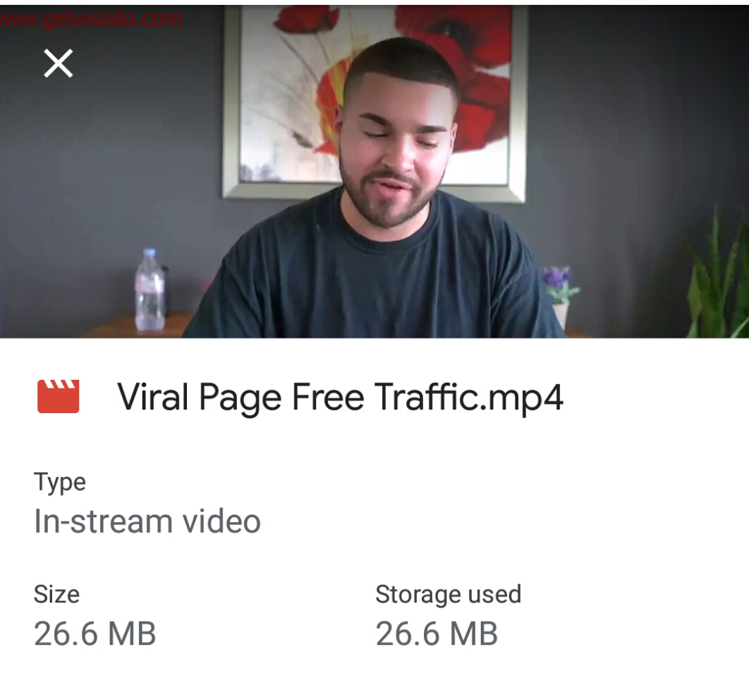749x678 pixels.
Task: Click the water bottle in the video frame
Action: [150, 290]
